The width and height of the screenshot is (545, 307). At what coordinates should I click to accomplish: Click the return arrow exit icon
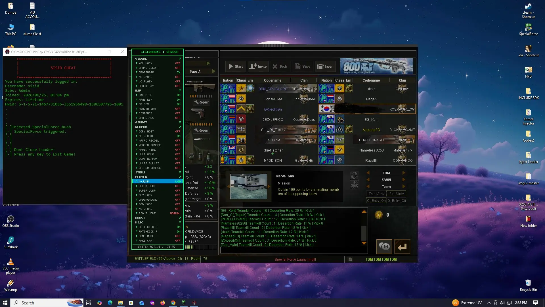(402, 247)
